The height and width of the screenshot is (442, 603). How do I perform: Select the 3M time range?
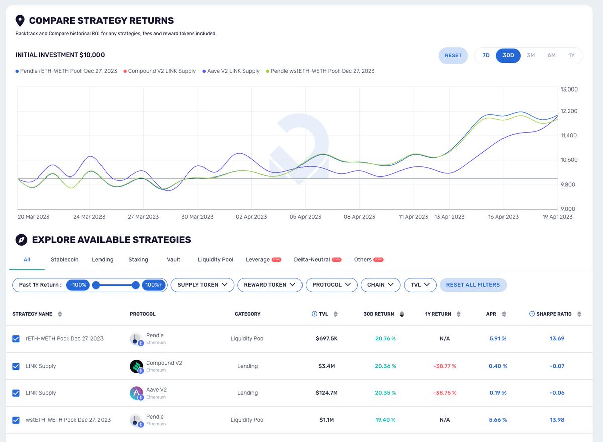pos(531,55)
